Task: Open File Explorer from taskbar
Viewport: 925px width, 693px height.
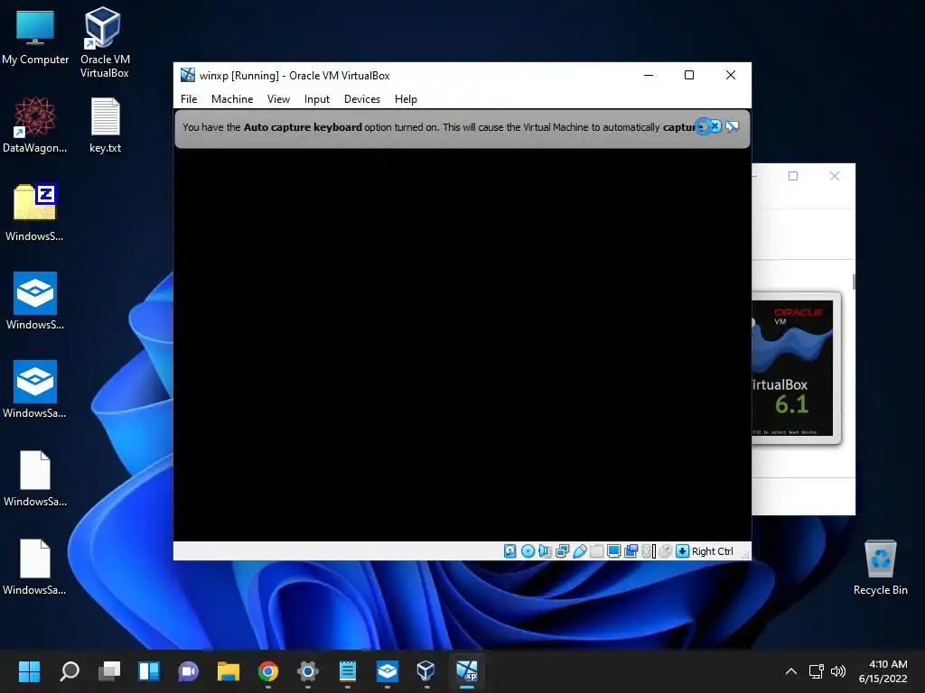Action: coord(229,670)
